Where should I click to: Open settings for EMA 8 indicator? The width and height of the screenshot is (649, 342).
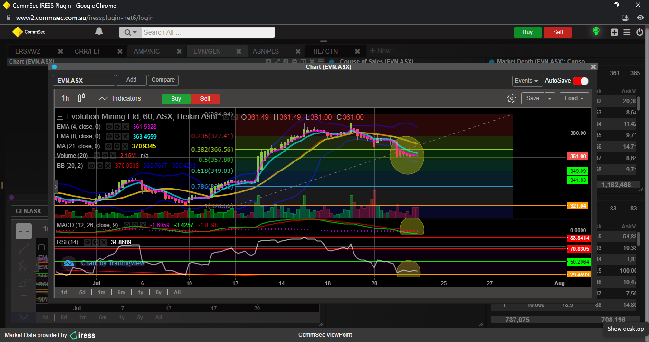[x=117, y=136]
